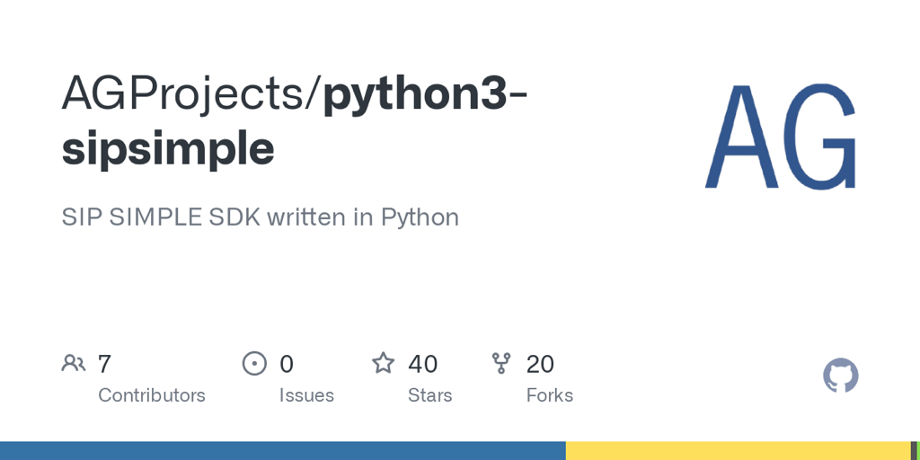920x460 pixels.
Task: Click the green language bar sliver
Action: pyautogui.click(x=917, y=450)
